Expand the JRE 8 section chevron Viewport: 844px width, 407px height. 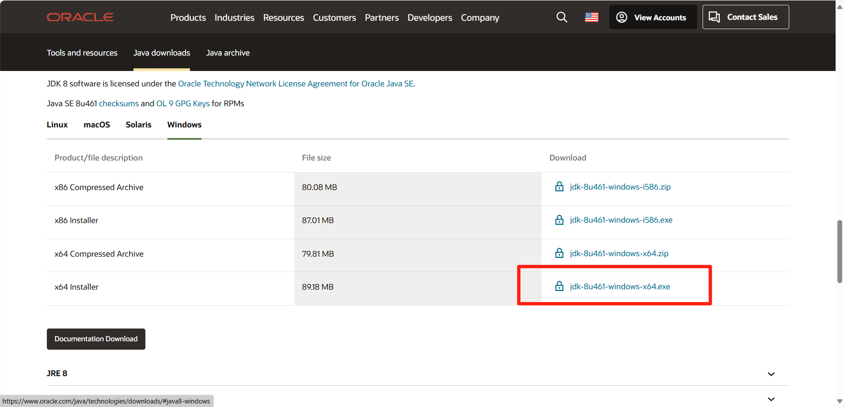tap(771, 374)
